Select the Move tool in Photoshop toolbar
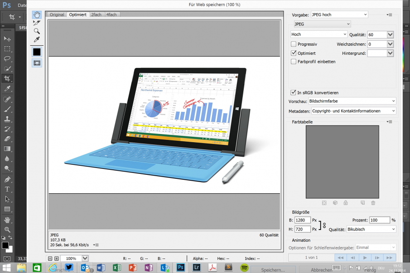410x273 pixels. pos(7,39)
